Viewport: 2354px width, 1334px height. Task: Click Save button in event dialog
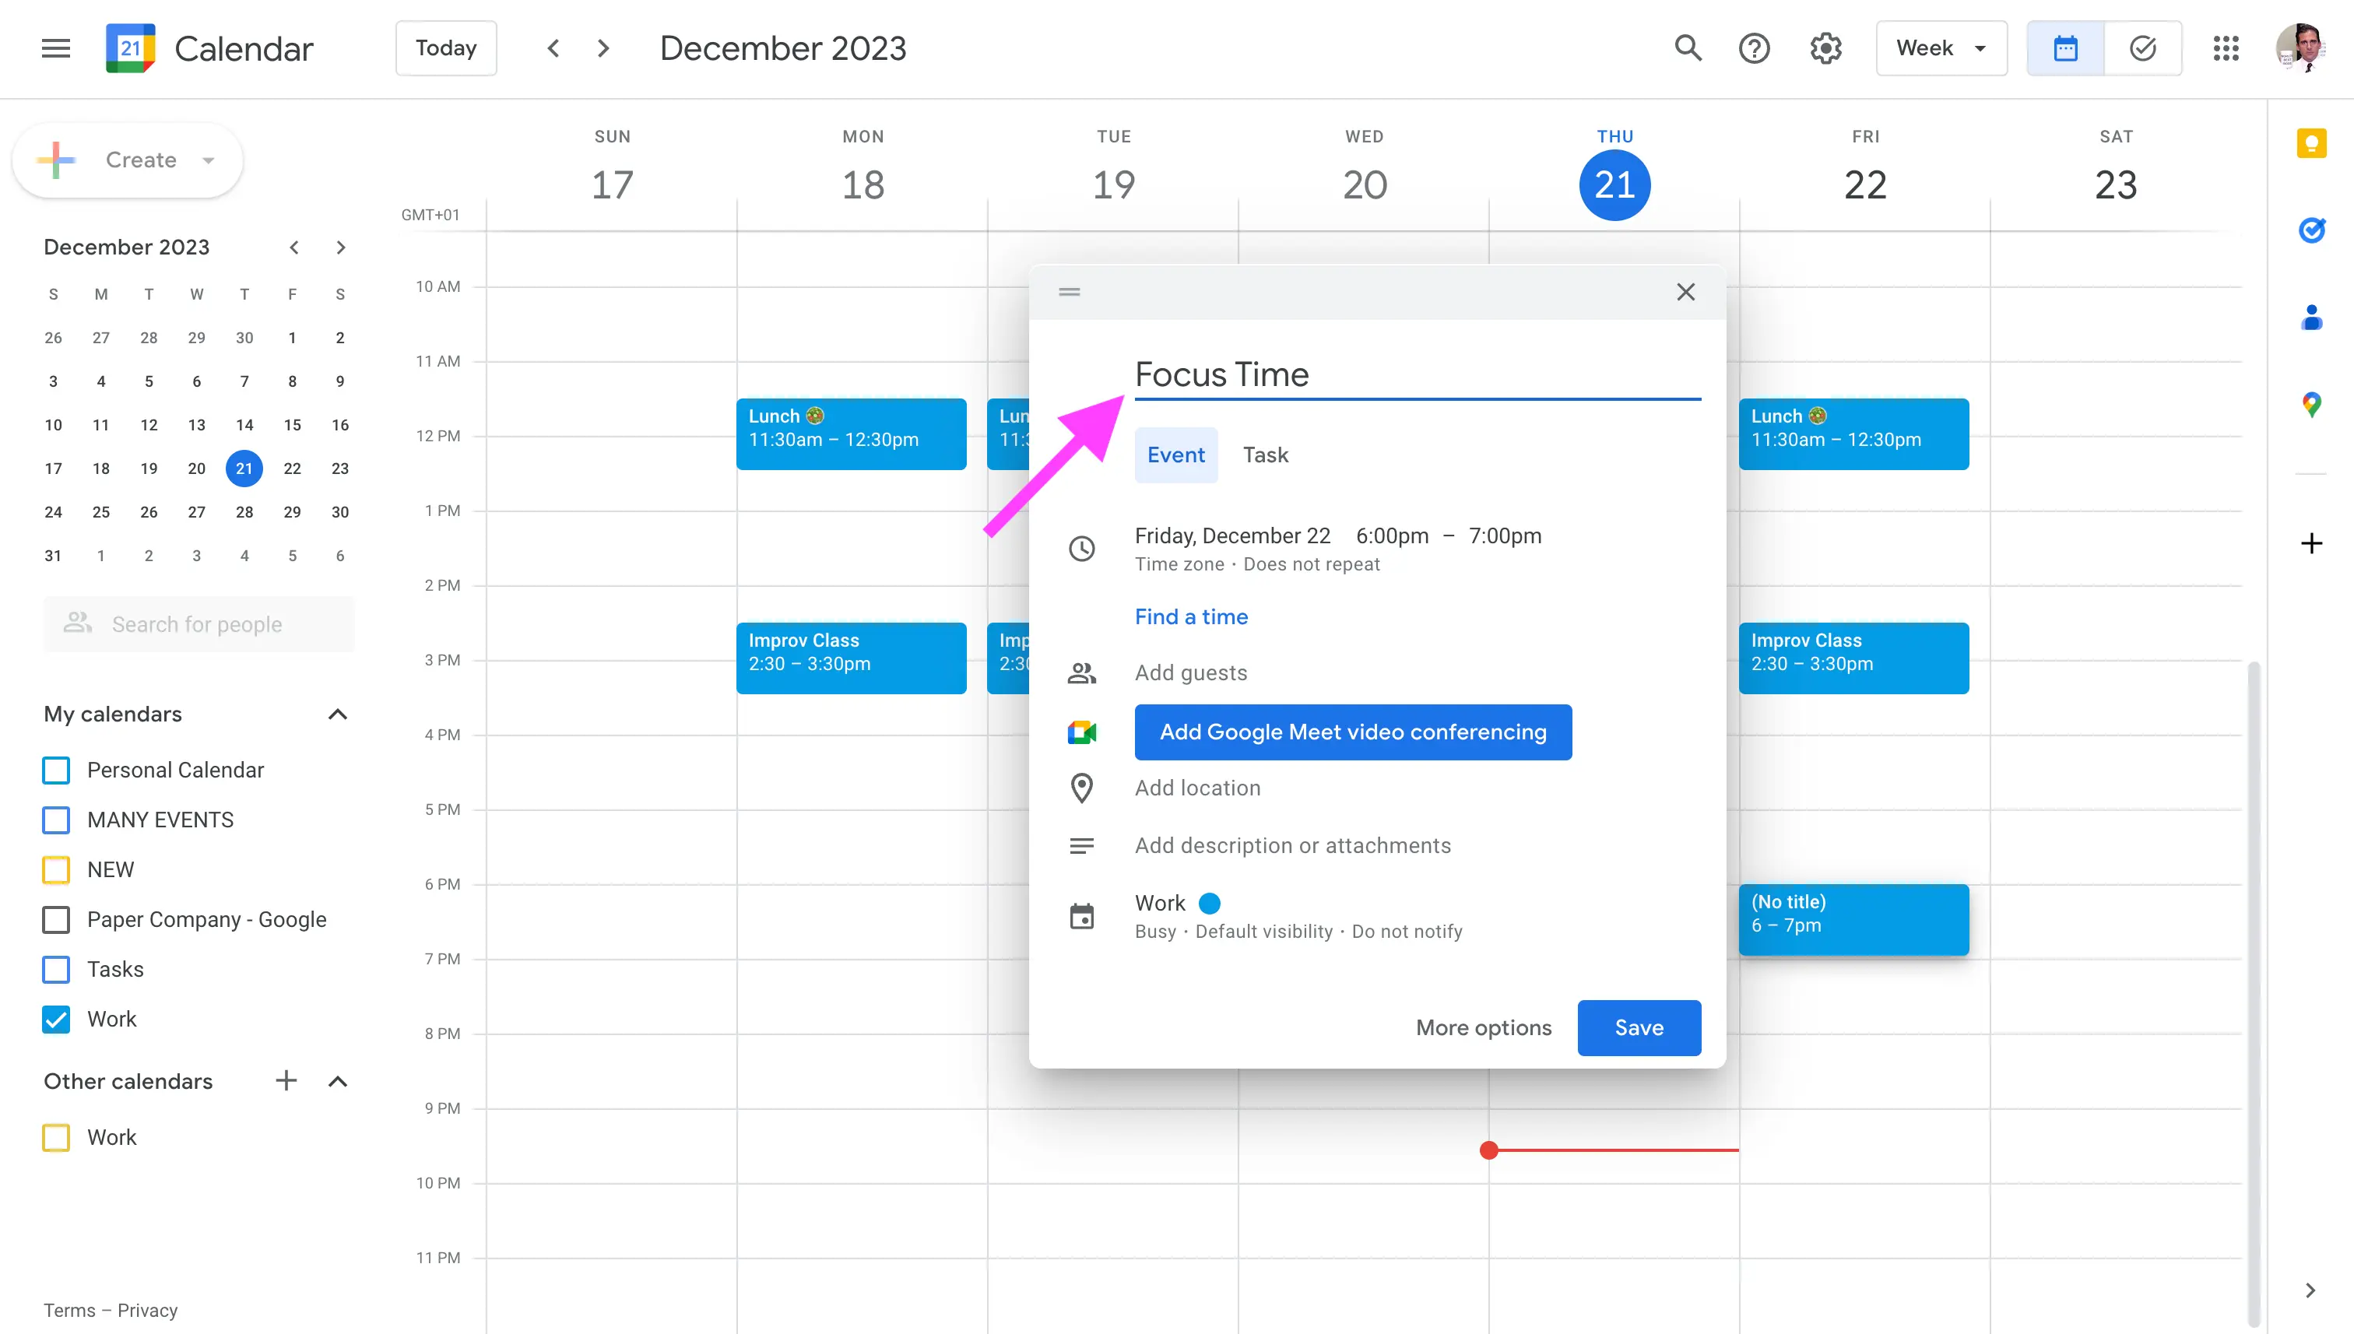(x=1639, y=1027)
